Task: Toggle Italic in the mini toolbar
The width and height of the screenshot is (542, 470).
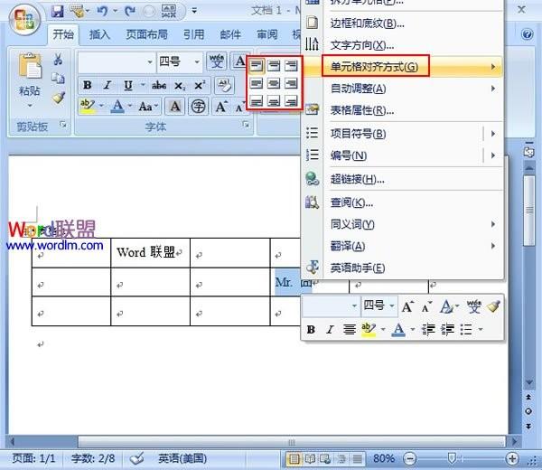Action: coord(330,330)
